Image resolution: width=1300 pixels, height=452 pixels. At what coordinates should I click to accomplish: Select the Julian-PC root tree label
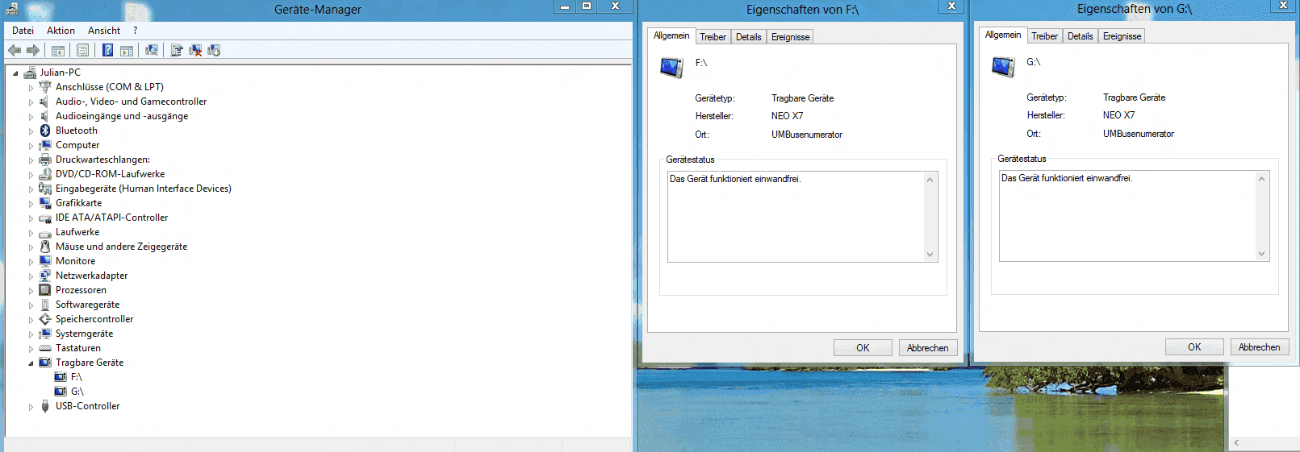point(61,73)
